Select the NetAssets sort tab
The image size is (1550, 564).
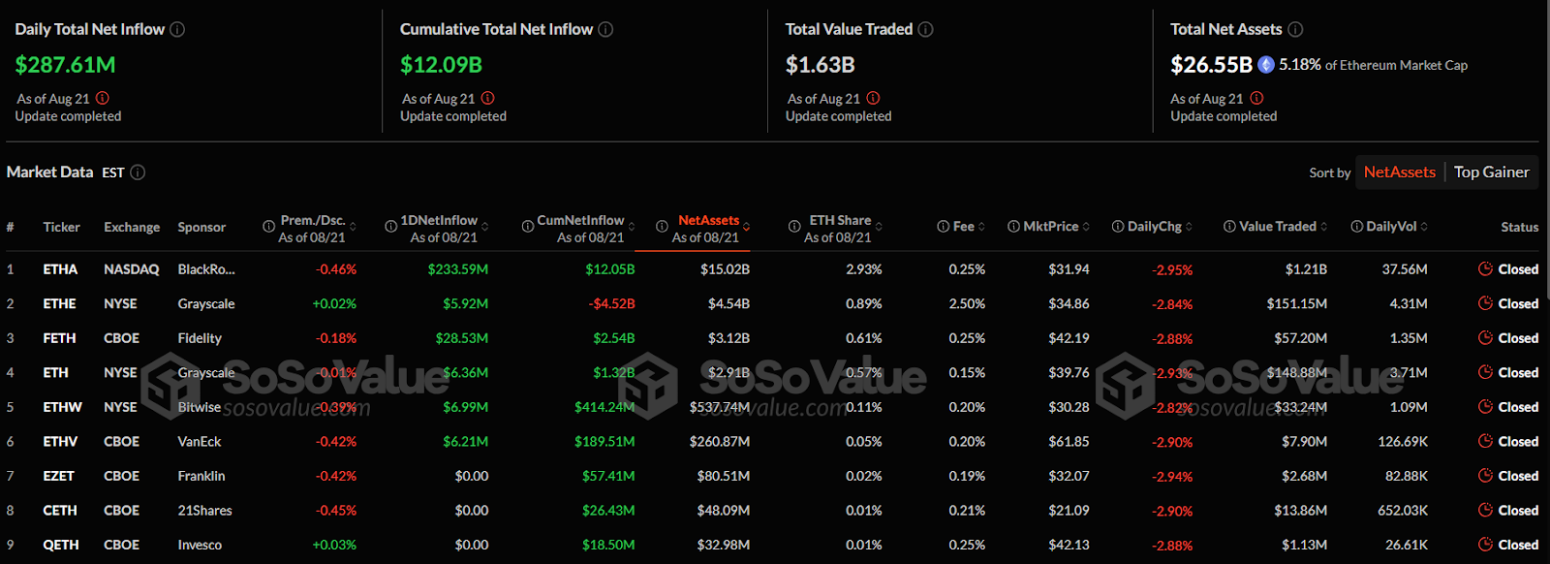point(1399,172)
